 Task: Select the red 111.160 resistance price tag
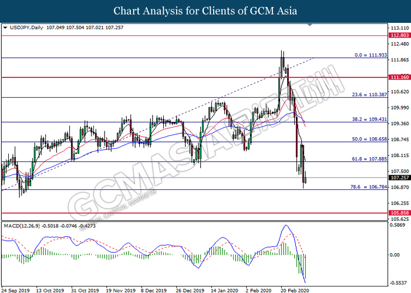pyautogui.click(x=399, y=77)
